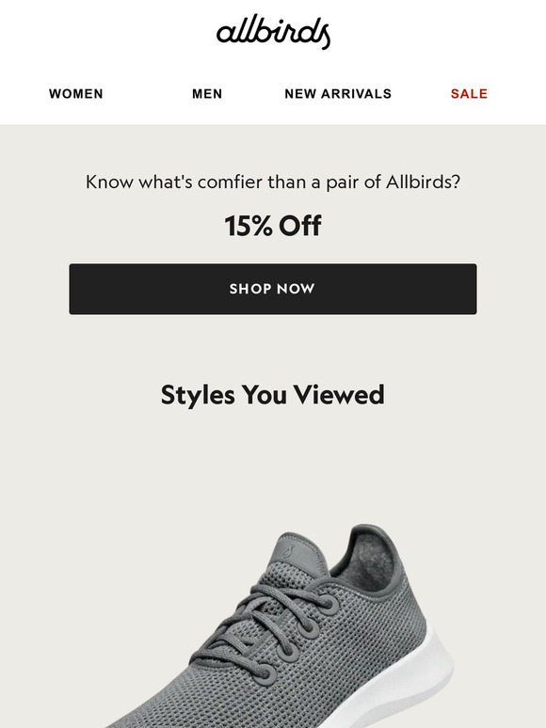Click the allbirds logo at the top
546x728 pixels.
pos(273,32)
